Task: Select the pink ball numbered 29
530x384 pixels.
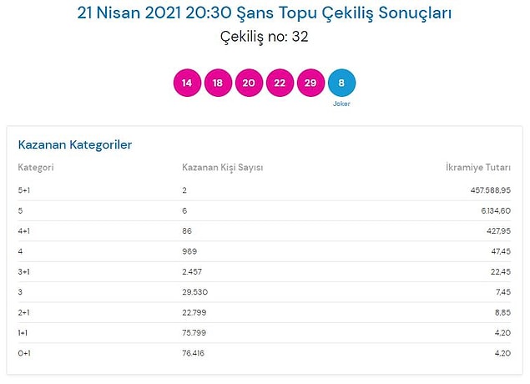Action: [x=310, y=83]
